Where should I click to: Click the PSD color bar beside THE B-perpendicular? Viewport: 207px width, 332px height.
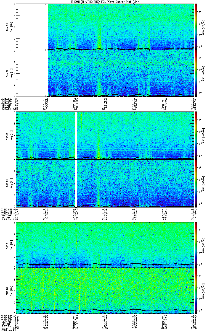pyautogui.click(x=196, y=245)
